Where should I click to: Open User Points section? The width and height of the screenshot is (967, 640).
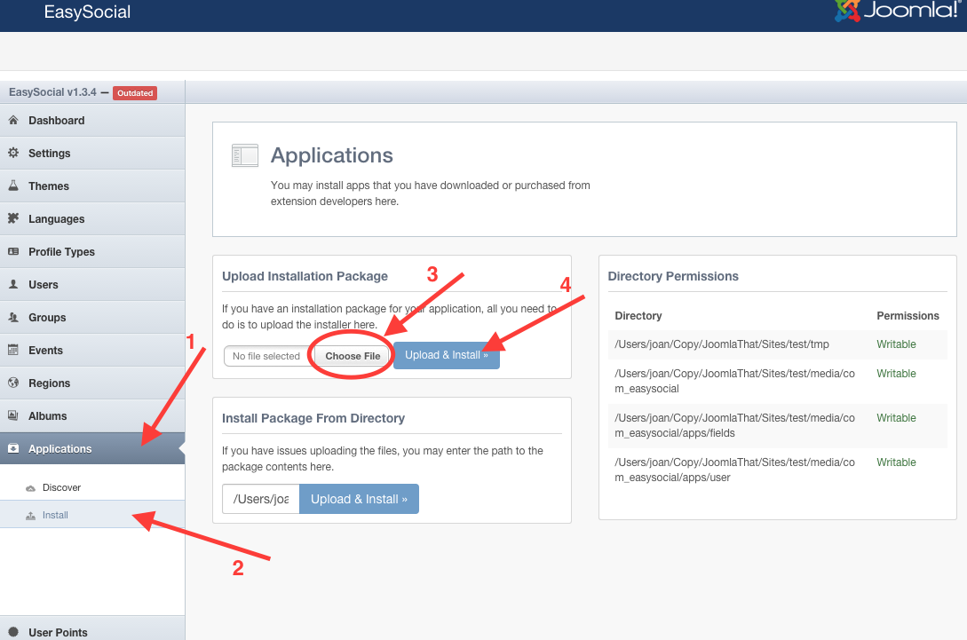92,628
